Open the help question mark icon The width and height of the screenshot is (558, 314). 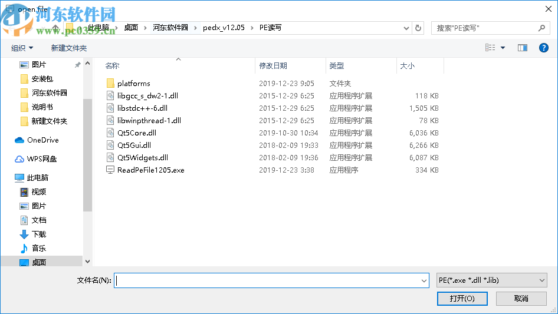tap(543, 48)
